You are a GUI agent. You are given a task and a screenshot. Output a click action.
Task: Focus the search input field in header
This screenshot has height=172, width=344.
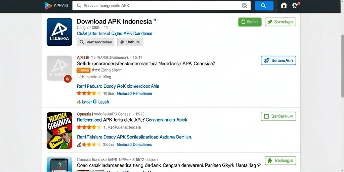[161, 6]
